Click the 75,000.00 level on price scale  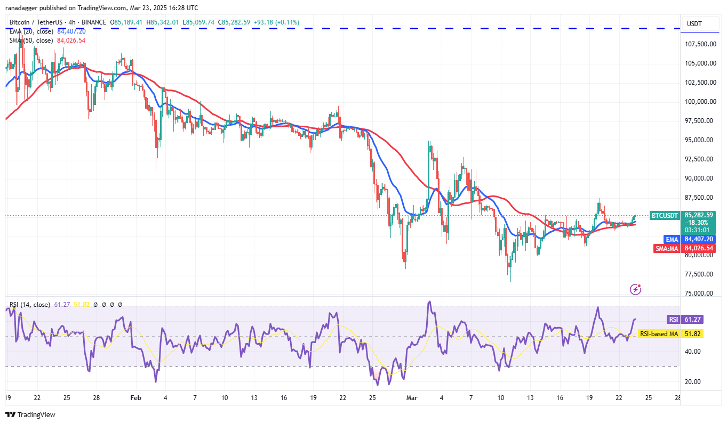click(x=700, y=293)
